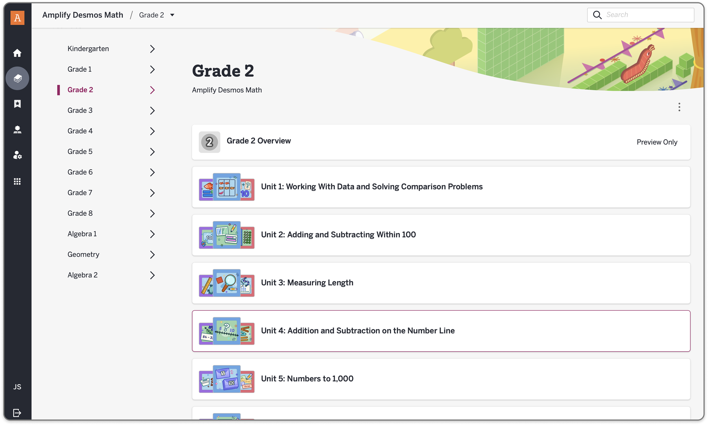
Task: Select Grade 3 in the grade list
Action: [80, 111]
